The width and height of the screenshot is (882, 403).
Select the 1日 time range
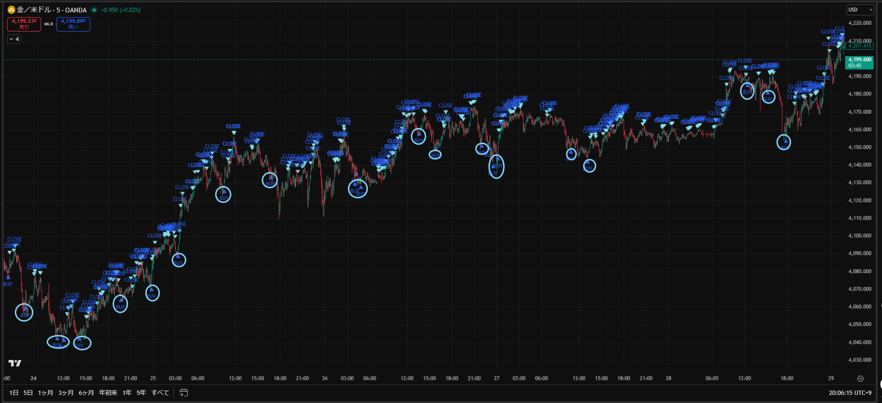[14, 392]
